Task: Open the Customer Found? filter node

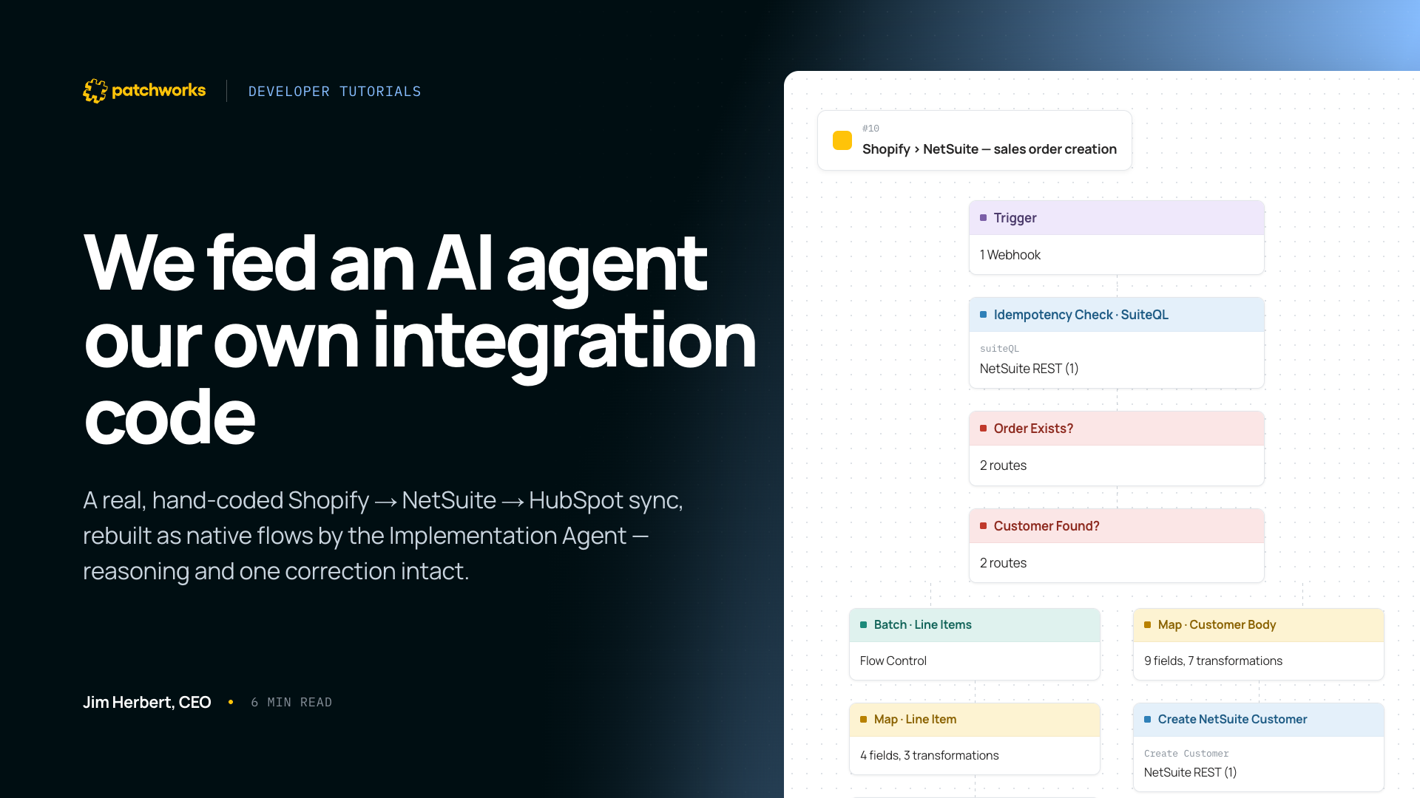Action: [1117, 546]
